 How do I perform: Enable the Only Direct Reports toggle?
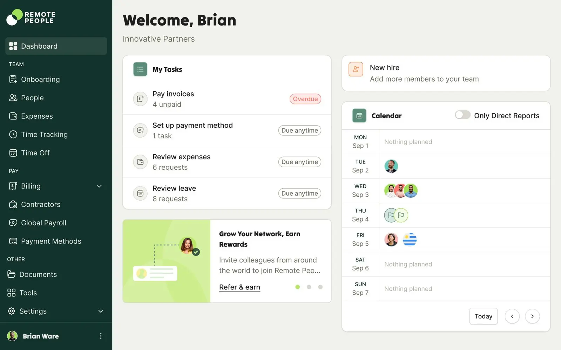click(462, 115)
